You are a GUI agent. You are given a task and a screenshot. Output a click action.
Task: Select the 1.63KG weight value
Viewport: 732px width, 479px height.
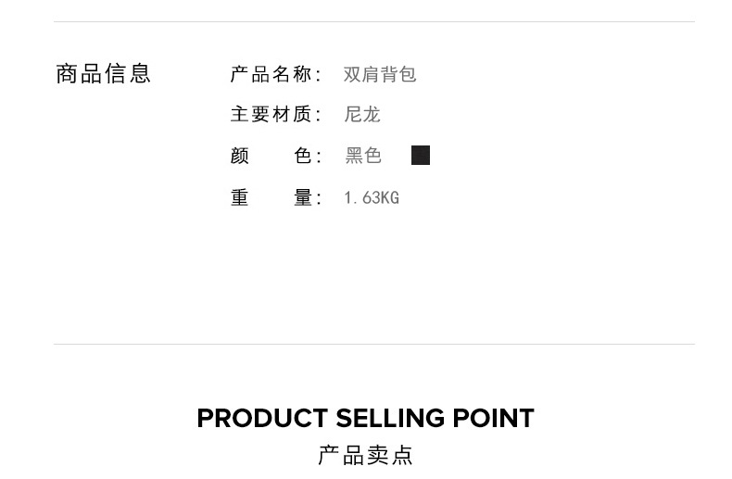[x=372, y=197]
